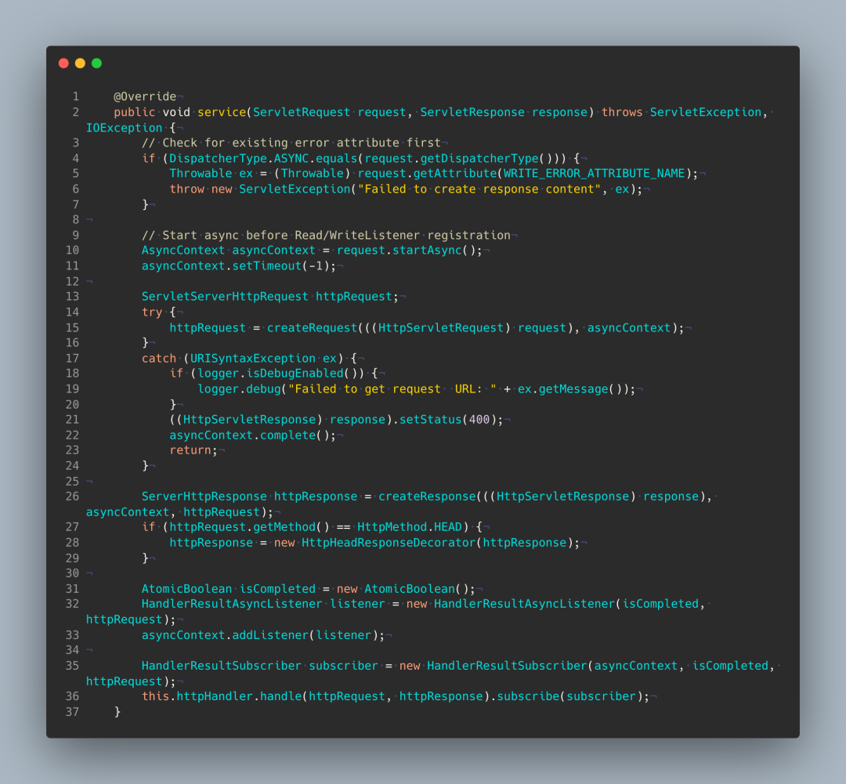Click the "getMessage()" call
846x784 pixels.
[x=580, y=389]
